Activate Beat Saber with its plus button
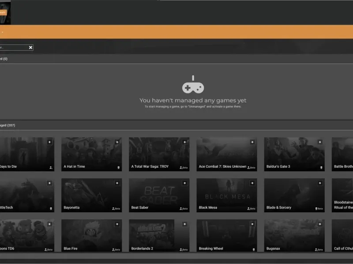The image size is (353, 264). coord(184,183)
